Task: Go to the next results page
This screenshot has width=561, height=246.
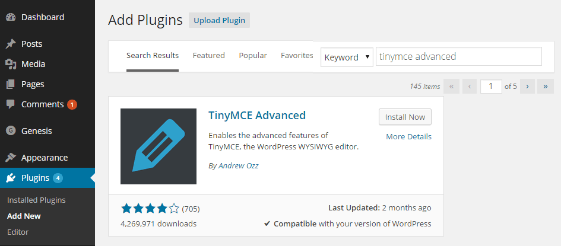Action: point(528,87)
